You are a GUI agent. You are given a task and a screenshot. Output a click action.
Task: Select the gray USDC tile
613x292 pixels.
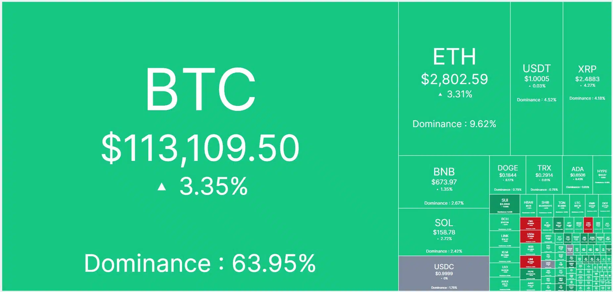click(444, 273)
